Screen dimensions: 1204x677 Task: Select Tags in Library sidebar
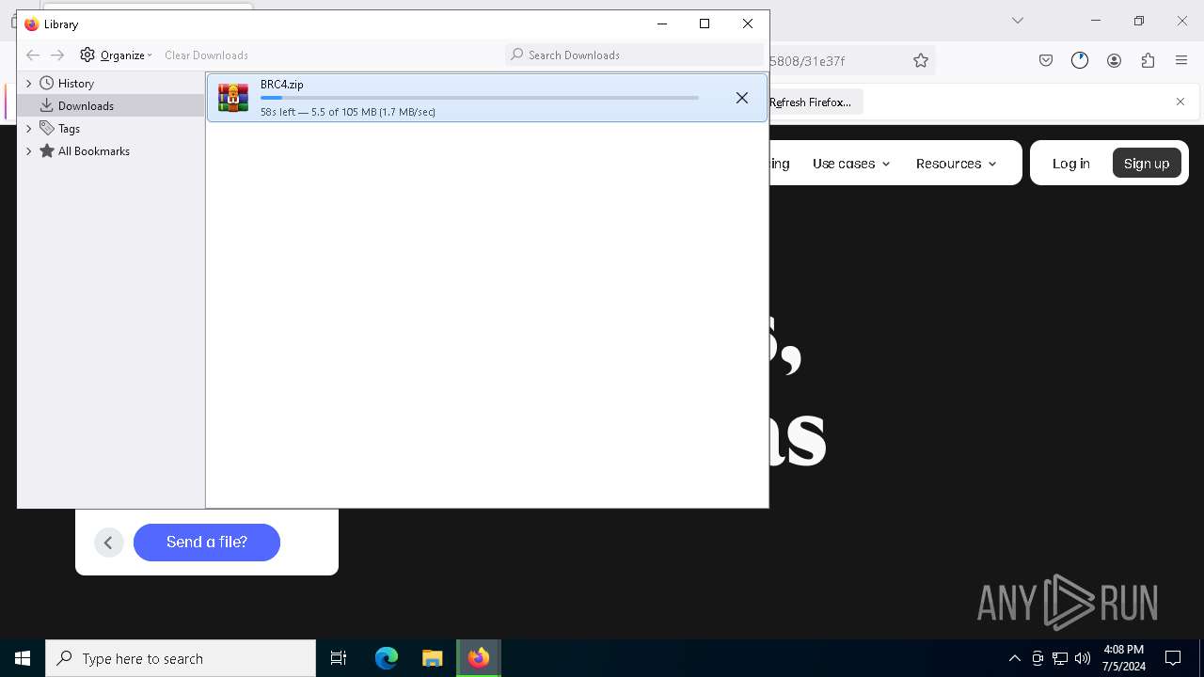69,129
